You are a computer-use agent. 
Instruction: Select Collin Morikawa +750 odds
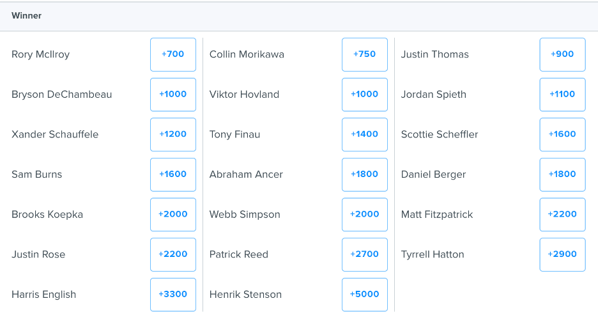click(x=365, y=54)
